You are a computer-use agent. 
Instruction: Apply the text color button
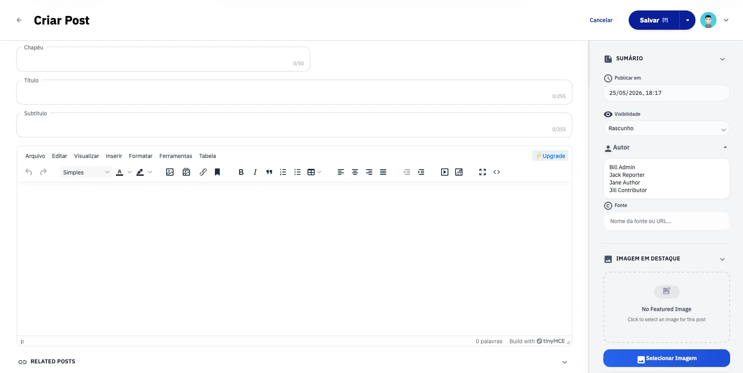coord(120,172)
